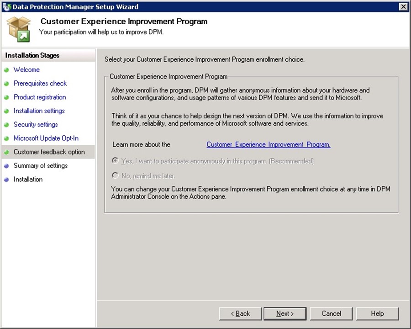411x329 pixels.
Task: Click the title bar wizard icon
Action: [x=6, y=7]
